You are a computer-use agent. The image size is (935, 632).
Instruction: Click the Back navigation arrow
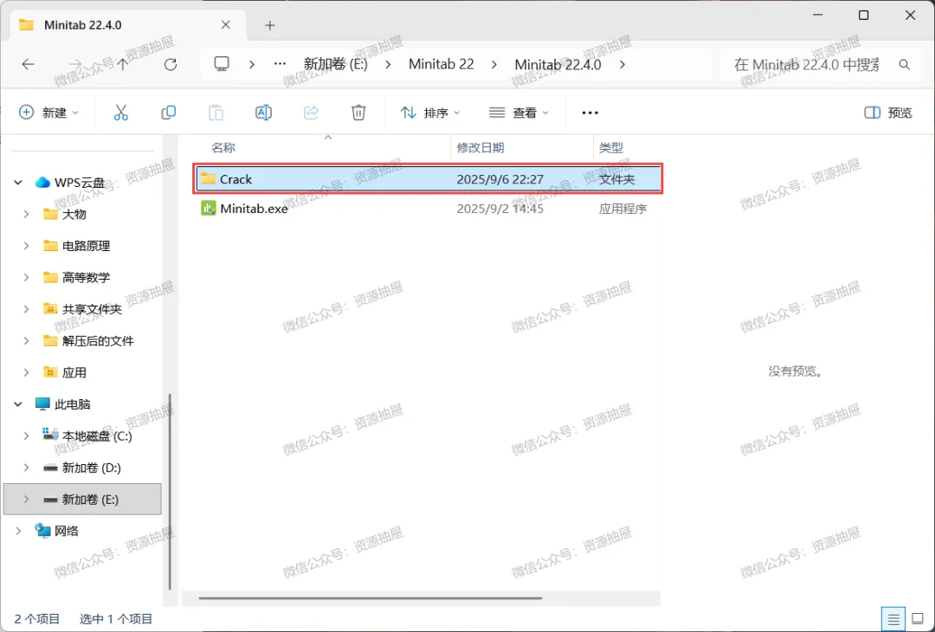[28, 64]
